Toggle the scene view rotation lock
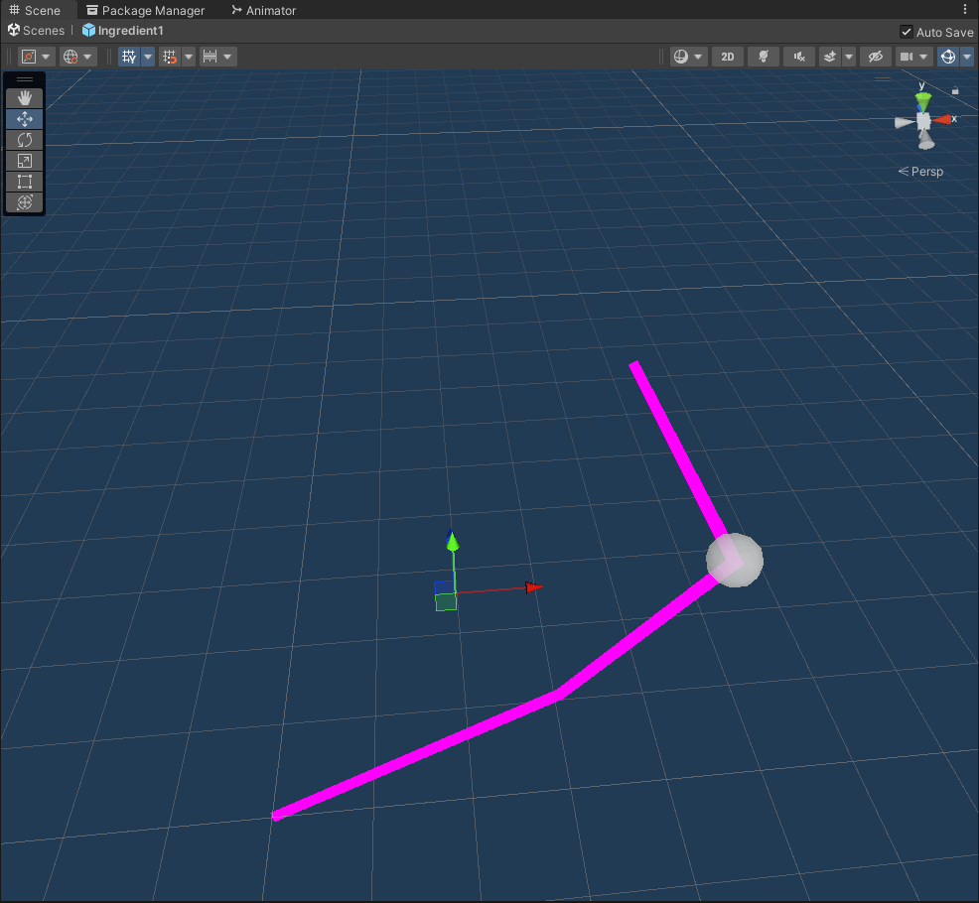The height and width of the screenshot is (903, 979). (955, 90)
